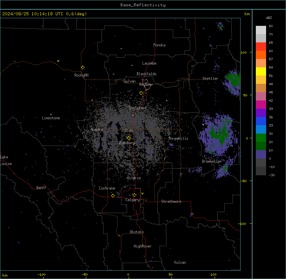The image size is (286, 279).
Task: Click the legend value 80
Action: coord(271,26)
